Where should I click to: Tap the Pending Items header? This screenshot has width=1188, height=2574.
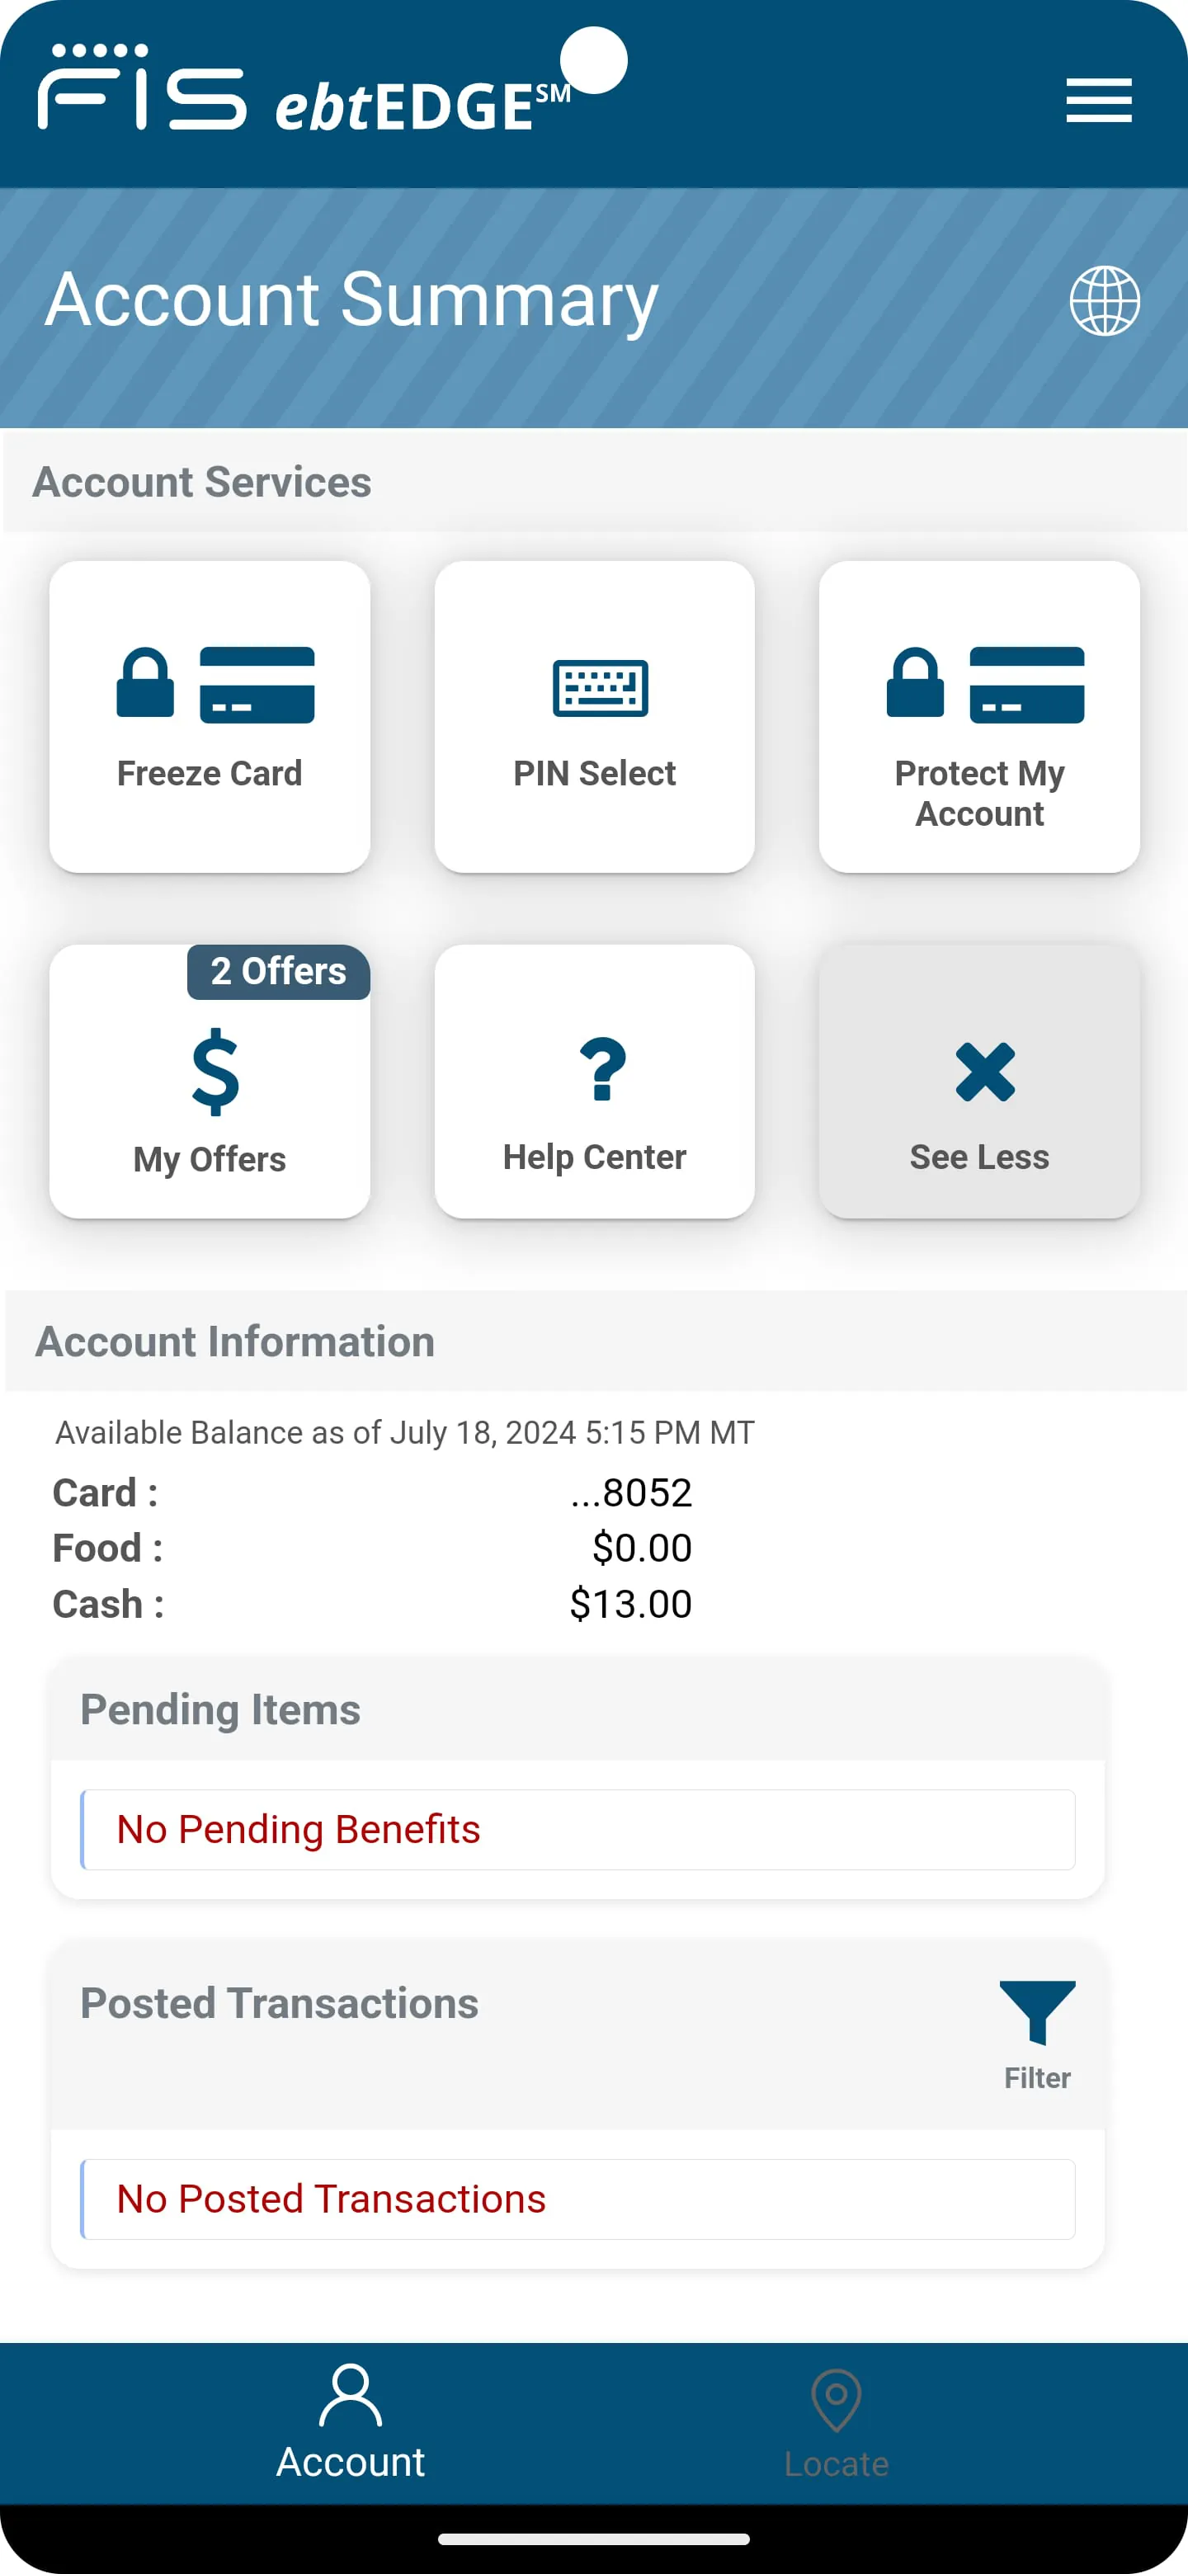tap(219, 1709)
